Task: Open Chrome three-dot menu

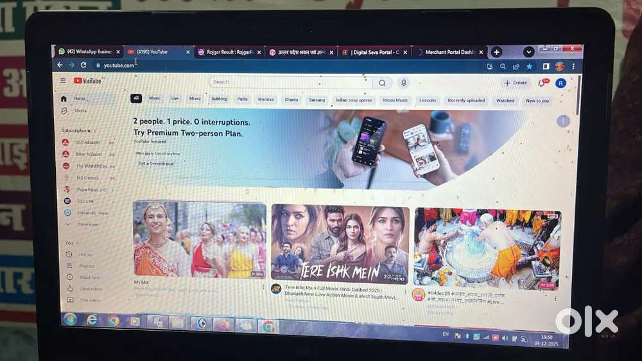Action: point(573,66)
